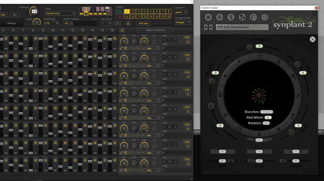This screenshot has height=181, width=324.
Task: Click the Synplant three-seeds branching icon
Action: [x=242, y=17]
